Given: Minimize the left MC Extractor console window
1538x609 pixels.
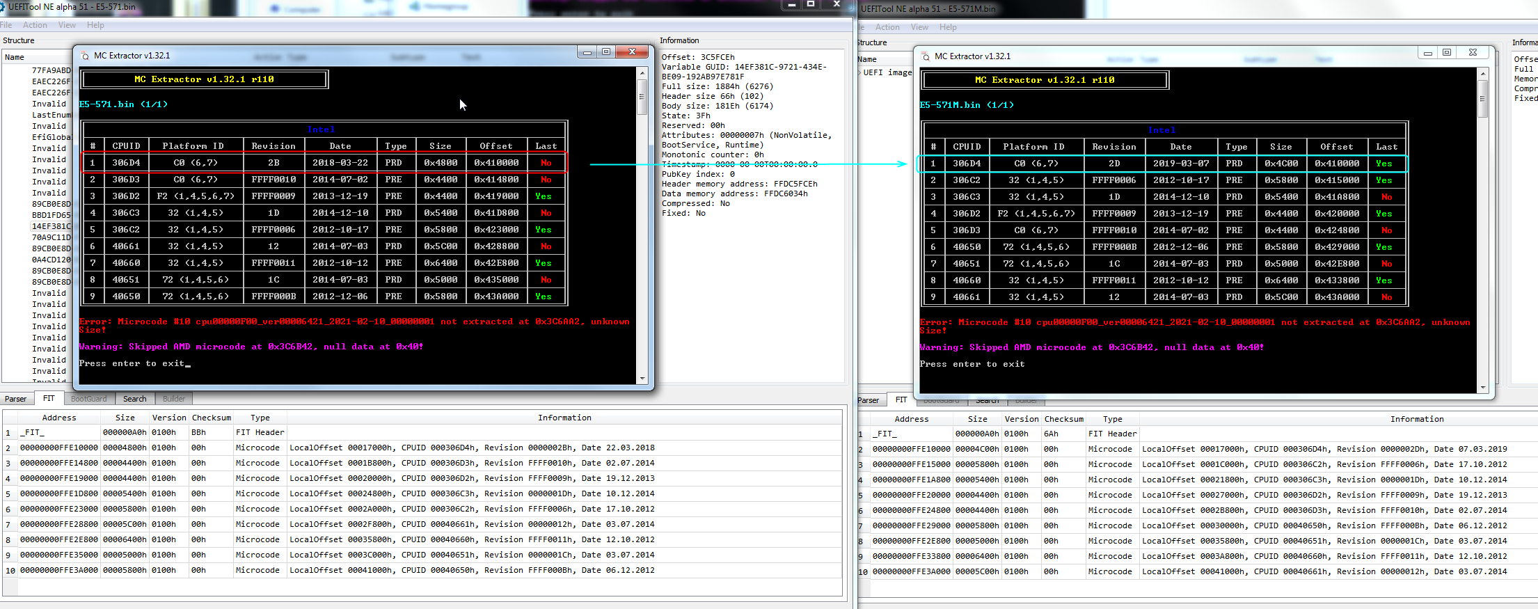Looking at the screenshot, I should click(x=587, y=52).
